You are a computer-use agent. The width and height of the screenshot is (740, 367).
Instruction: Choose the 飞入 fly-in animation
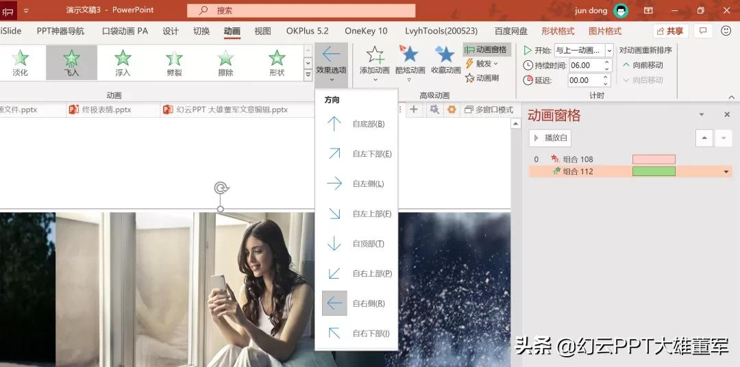point(71,63)
